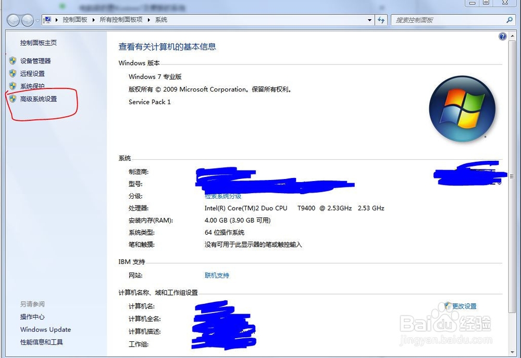Open Windows Update link
This screenshot has width=521, height=358.
(x=45, y=329)
